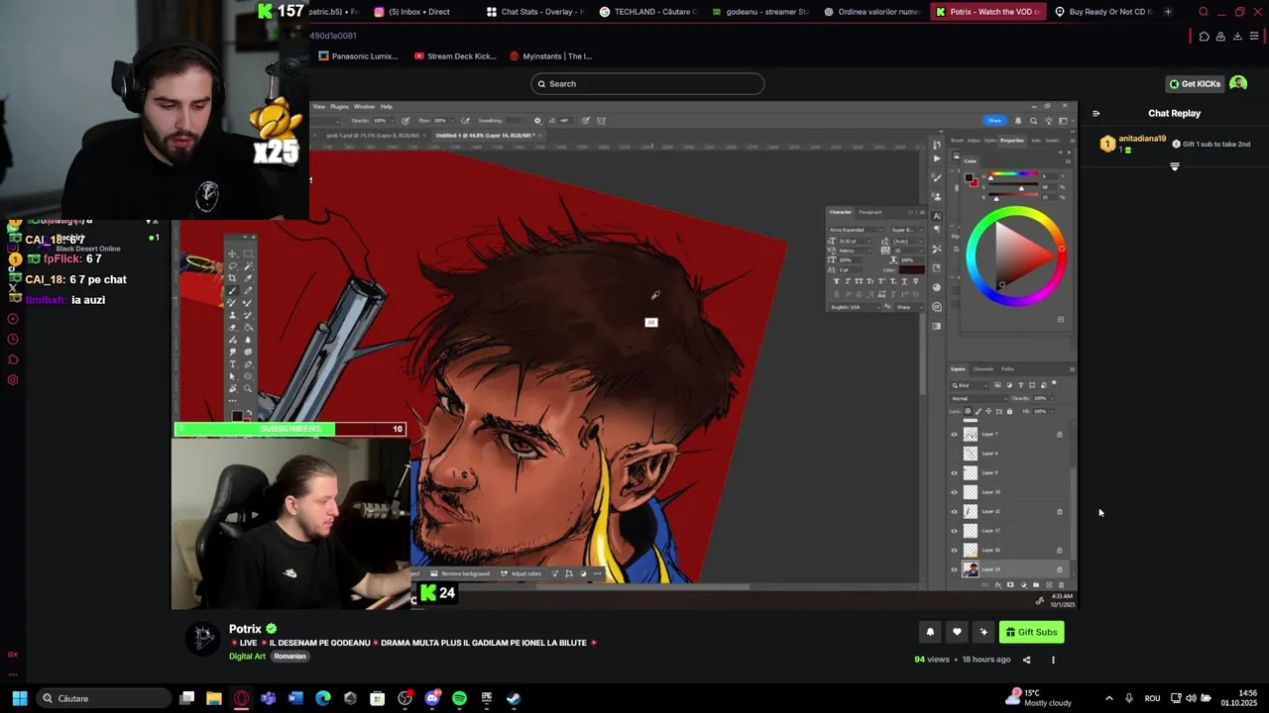Click the Romanian language tag

(x=290, y=657)
